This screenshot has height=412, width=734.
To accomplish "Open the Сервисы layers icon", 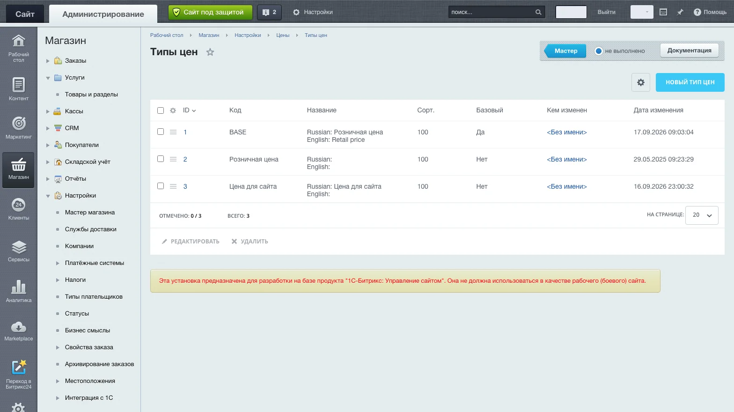I will coord(19,247).
